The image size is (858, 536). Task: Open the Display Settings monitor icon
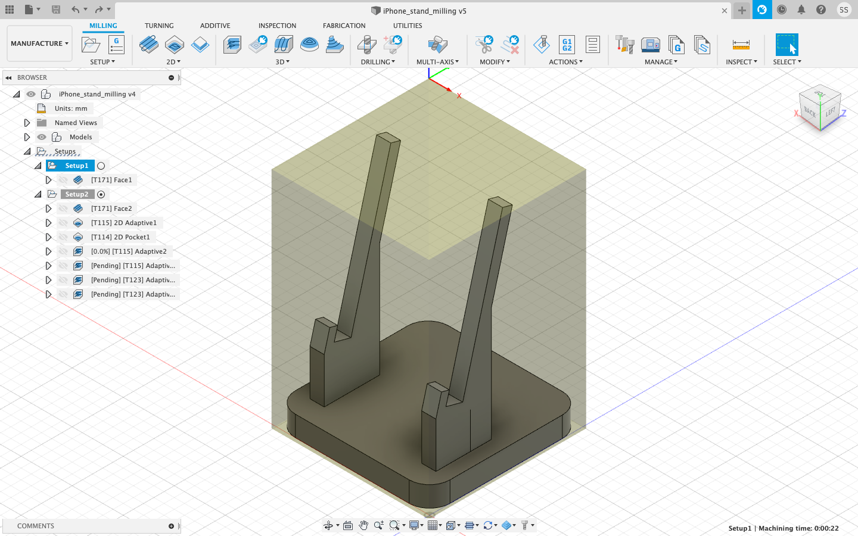(414, 525)
